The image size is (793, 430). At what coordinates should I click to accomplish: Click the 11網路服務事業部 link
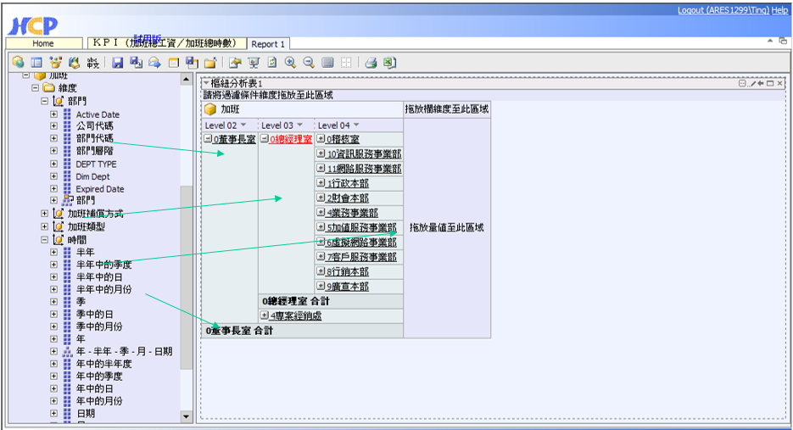[x=364, y=169]
